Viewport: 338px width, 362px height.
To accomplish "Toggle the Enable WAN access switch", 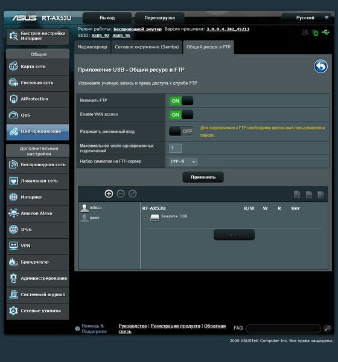I will [x=181, y=114].
